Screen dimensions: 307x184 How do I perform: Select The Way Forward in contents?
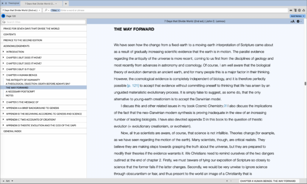(43, 87)
